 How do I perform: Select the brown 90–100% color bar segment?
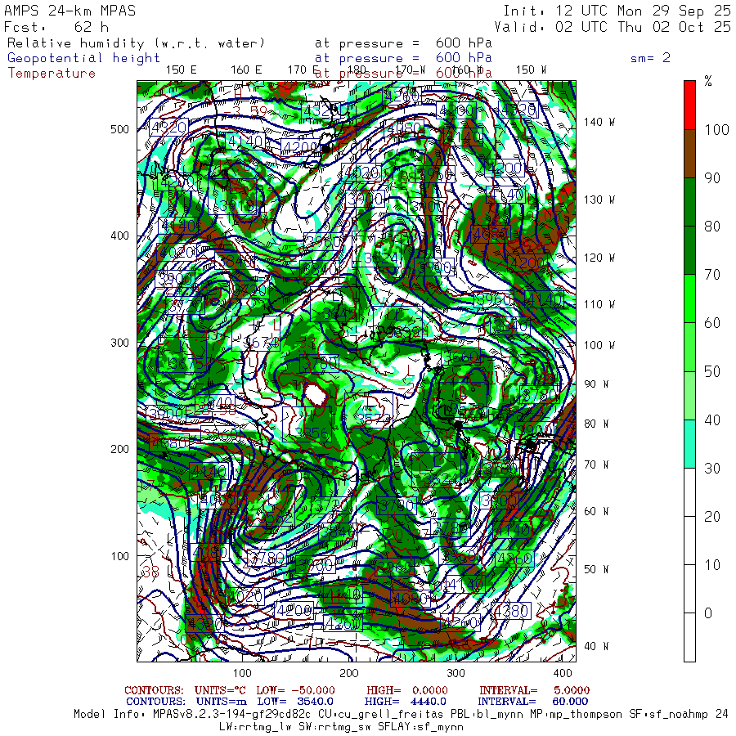pyautogui.click(x=689, y=153)
